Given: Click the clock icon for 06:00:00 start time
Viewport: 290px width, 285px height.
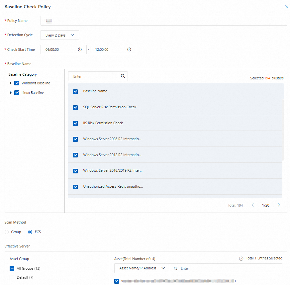Looking at the screenshot, I should [80, 49].
